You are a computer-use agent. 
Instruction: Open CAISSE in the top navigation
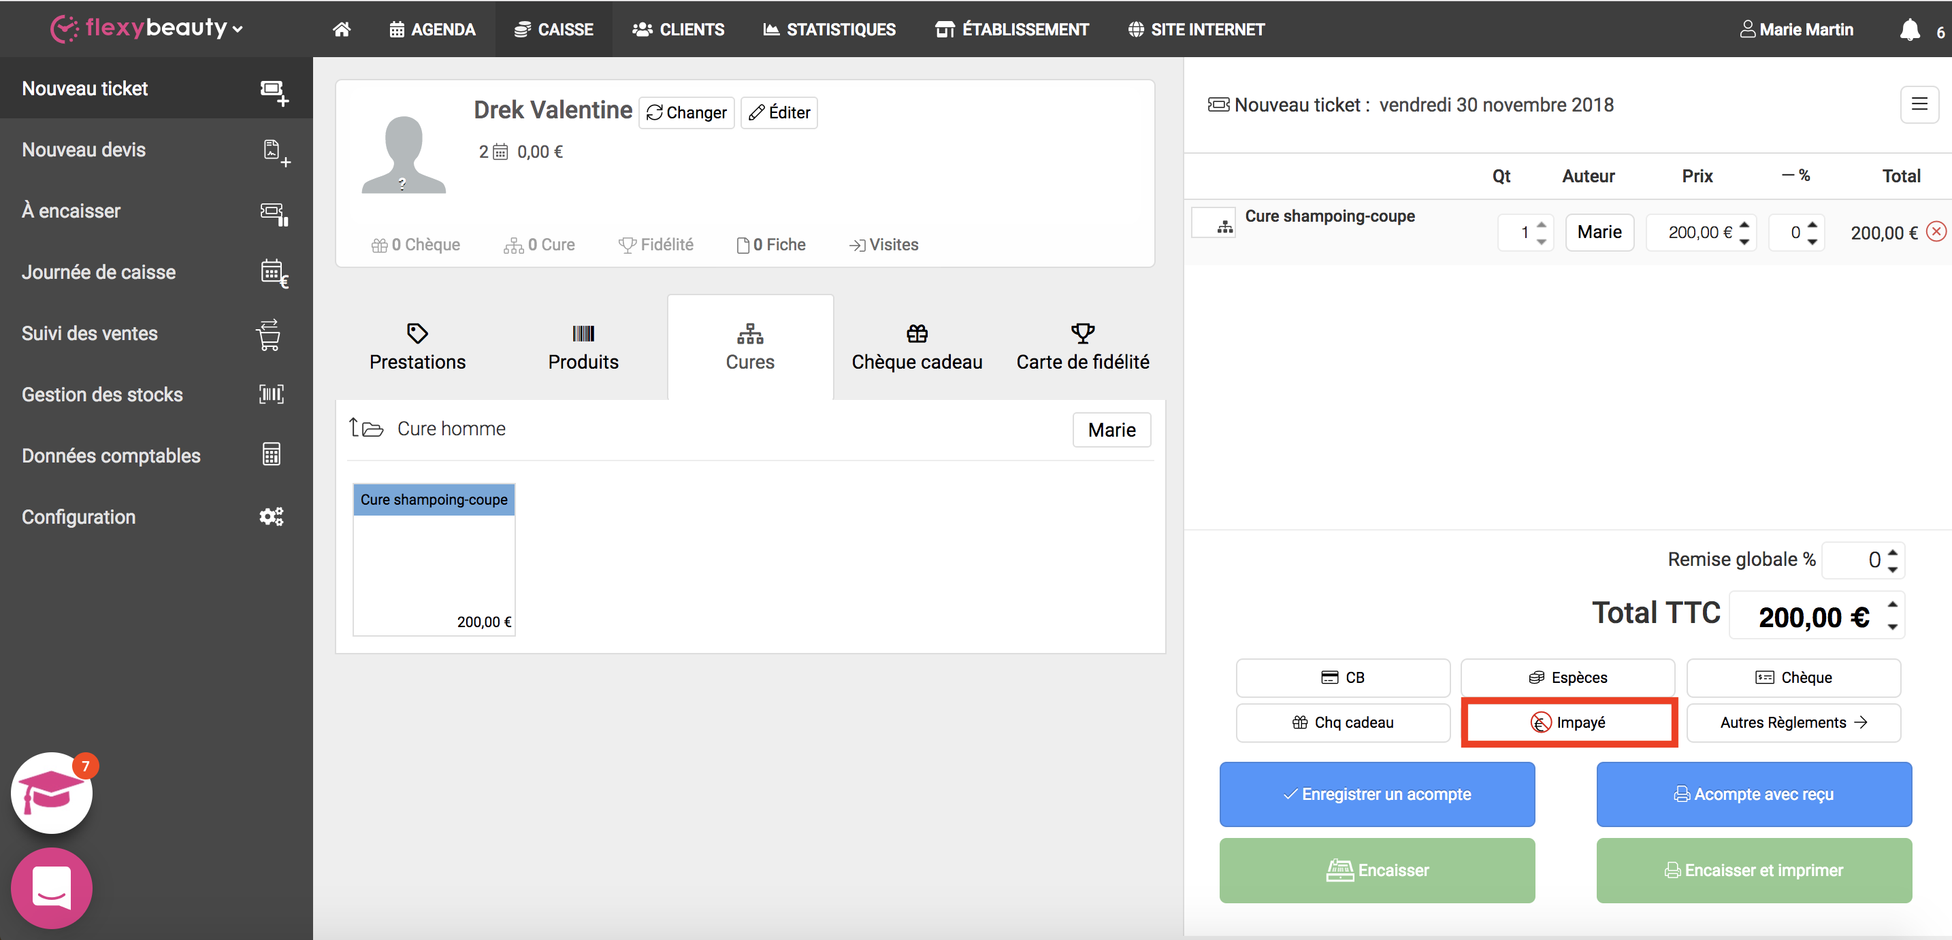pos(553,29)
